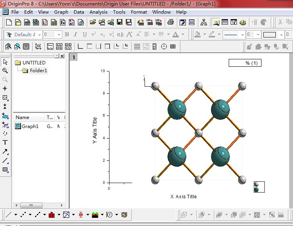Image resolution: width=293 pixels, height=226 pixels.
Task: Select Folder1 in the project tree
Action: pos(38,71)
